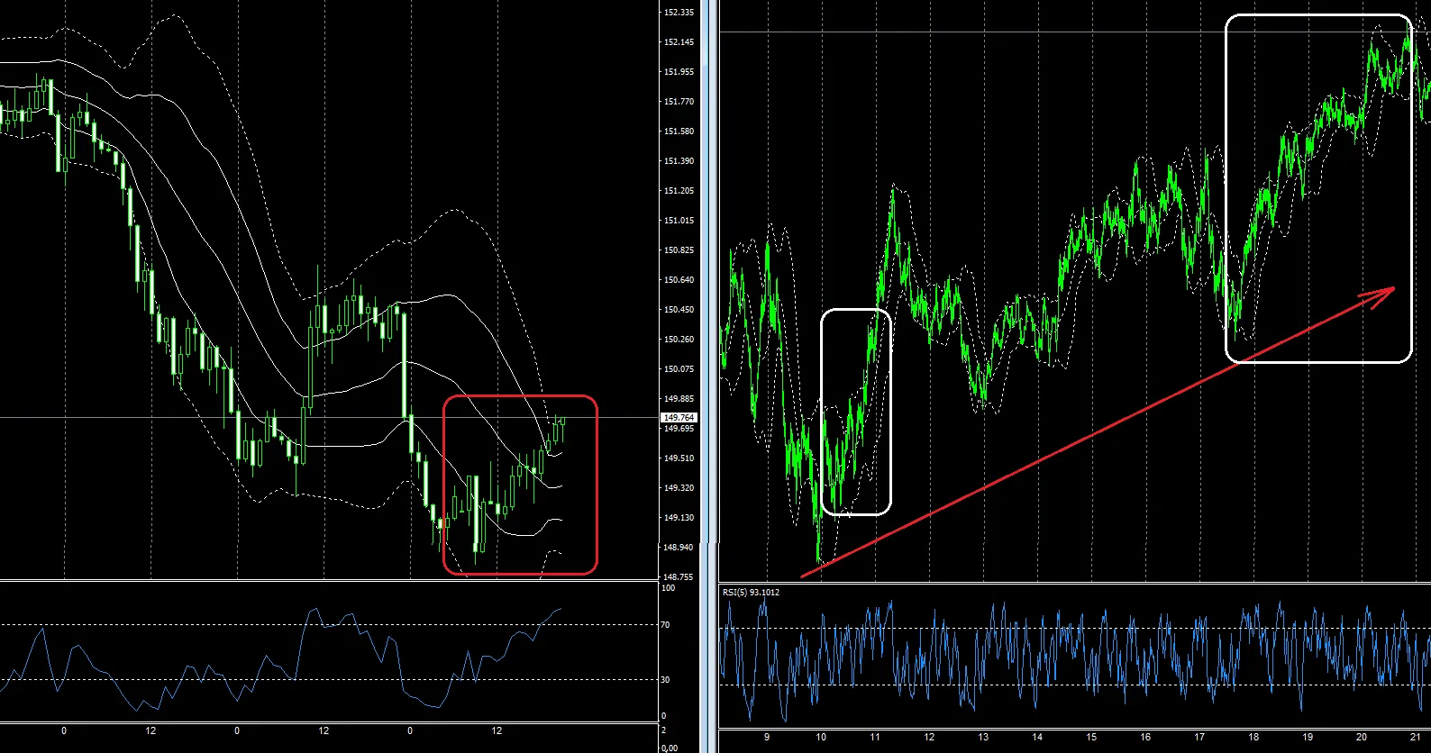Select the RSI overbought level label 70
Screen dimensions: 1431x753
(x=665, y=625)
